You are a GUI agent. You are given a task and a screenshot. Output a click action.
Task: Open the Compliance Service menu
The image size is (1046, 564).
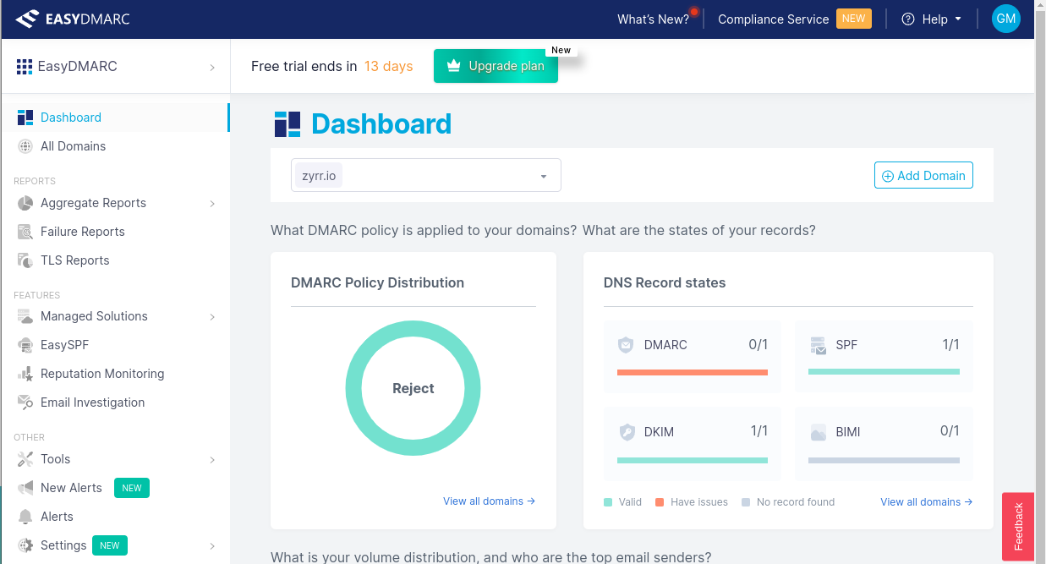773,18
